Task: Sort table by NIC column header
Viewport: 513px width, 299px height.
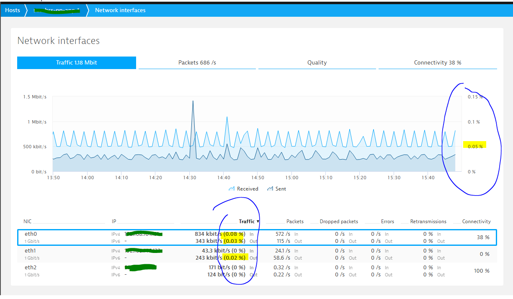Action: click(28, 222)
